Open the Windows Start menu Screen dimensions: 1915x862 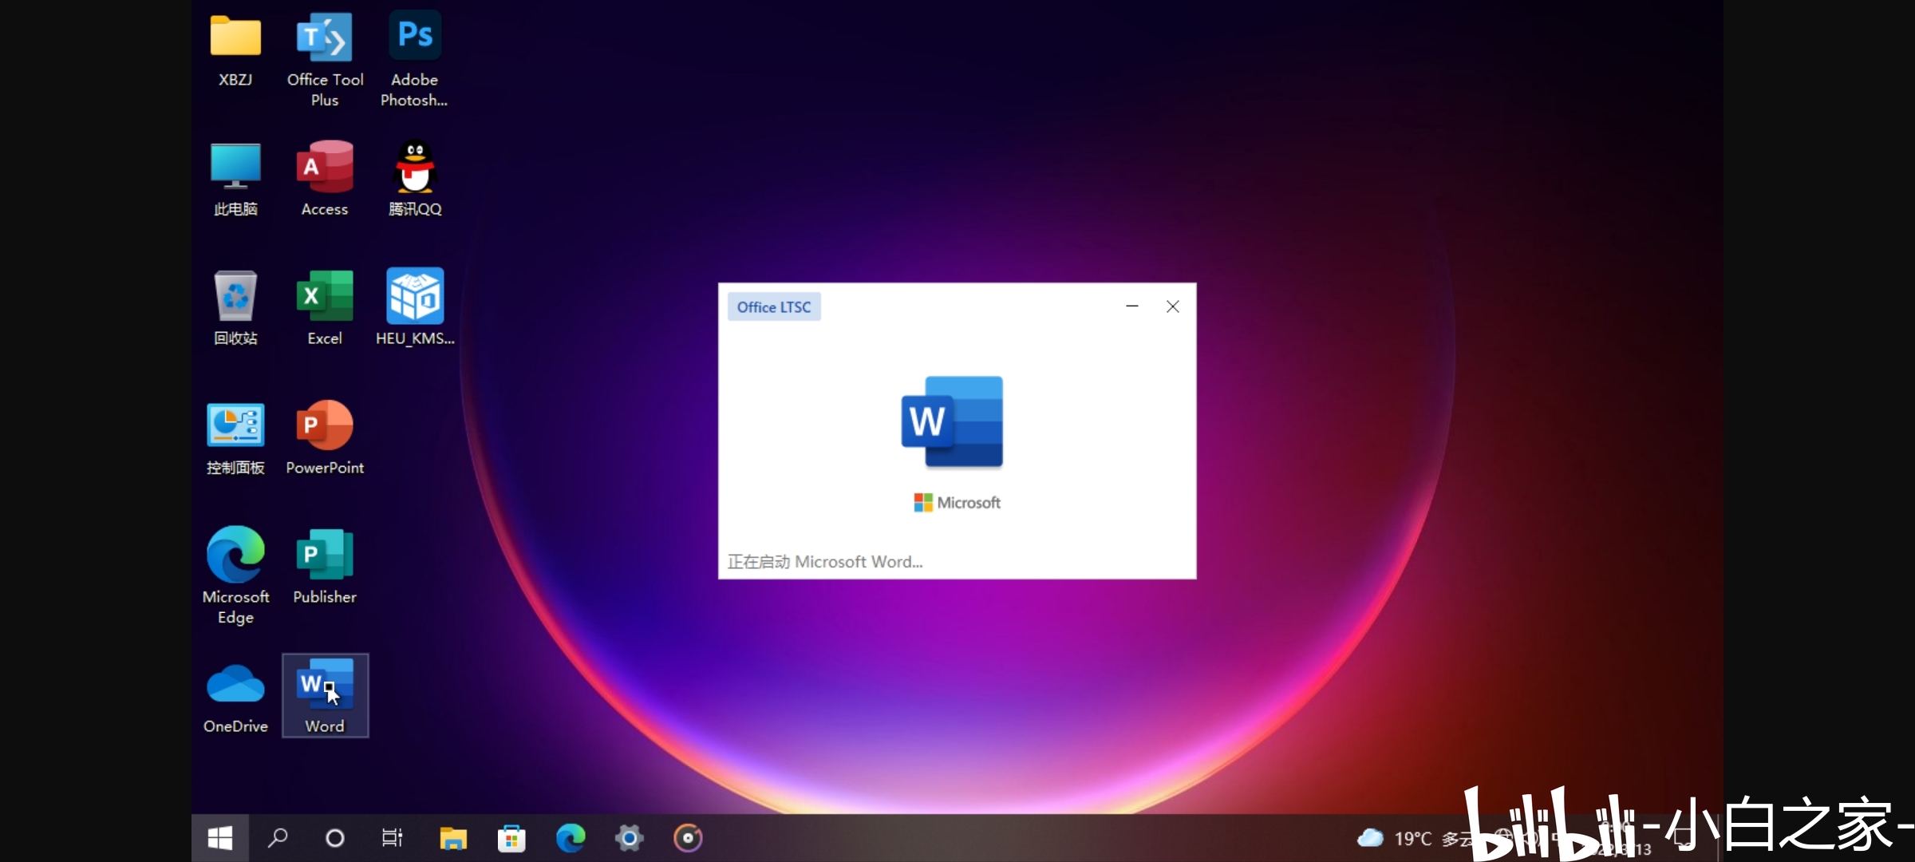pos(220,838)
